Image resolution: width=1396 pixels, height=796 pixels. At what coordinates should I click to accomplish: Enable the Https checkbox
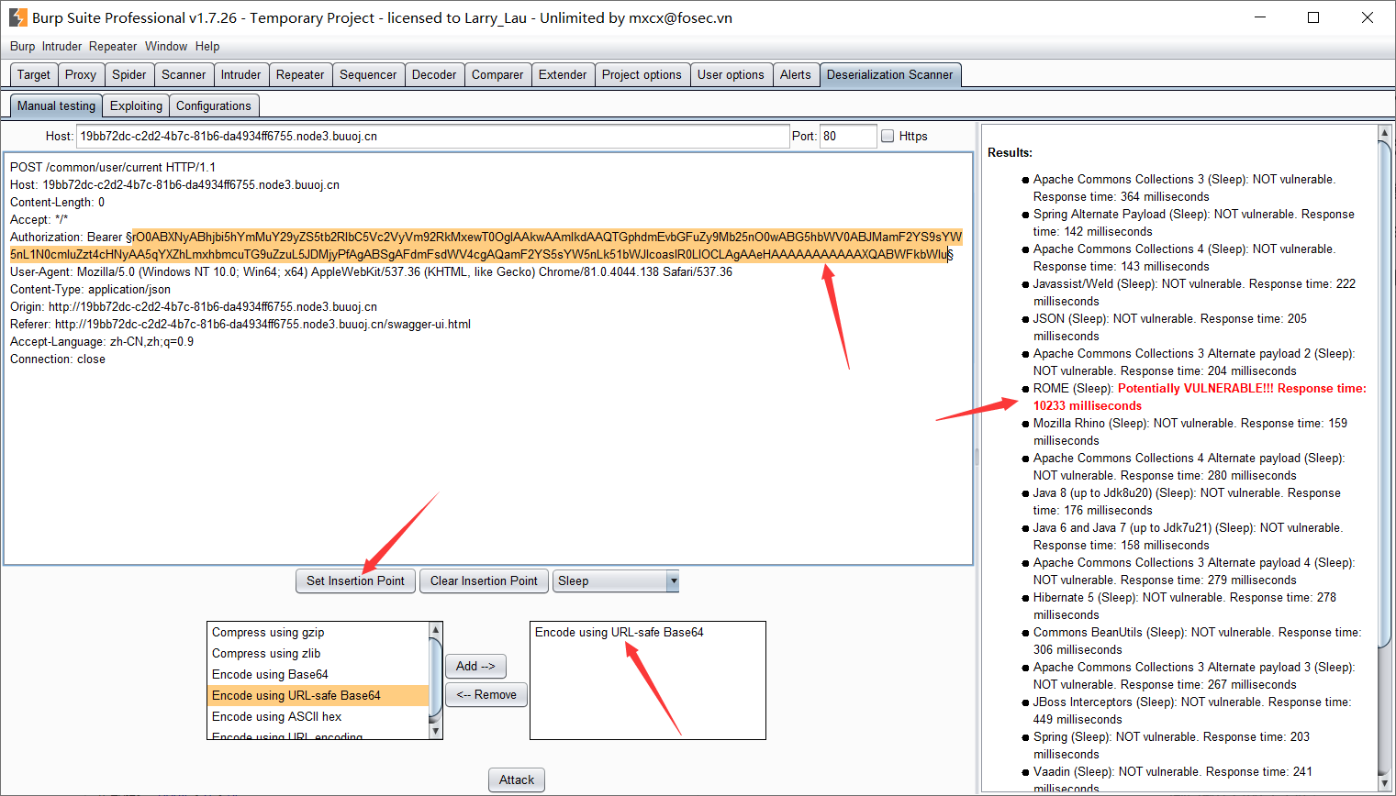click(888, 136)
